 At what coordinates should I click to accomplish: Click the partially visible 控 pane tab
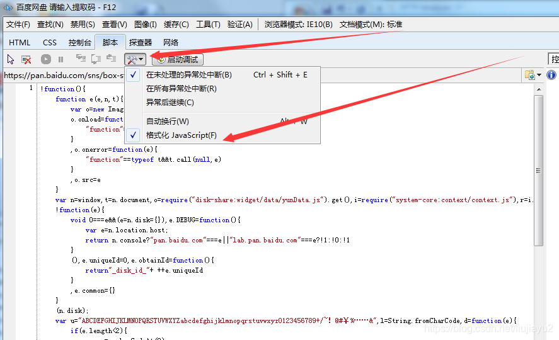coord(554,59)
